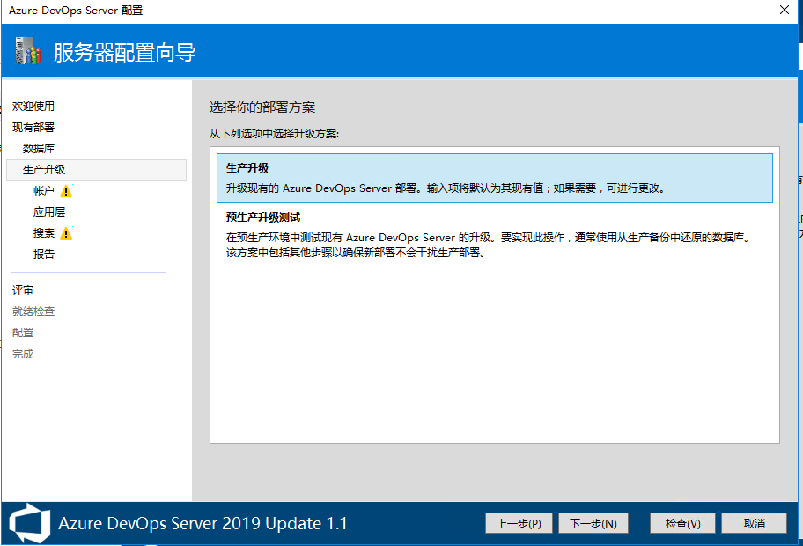
Task: Click the server configuration wizard header icon
Action: [x=28, y=52]
